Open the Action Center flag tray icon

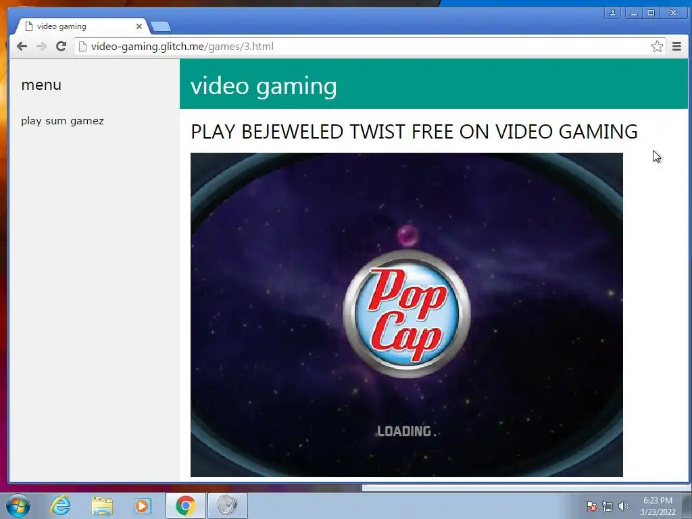[591, 506]
